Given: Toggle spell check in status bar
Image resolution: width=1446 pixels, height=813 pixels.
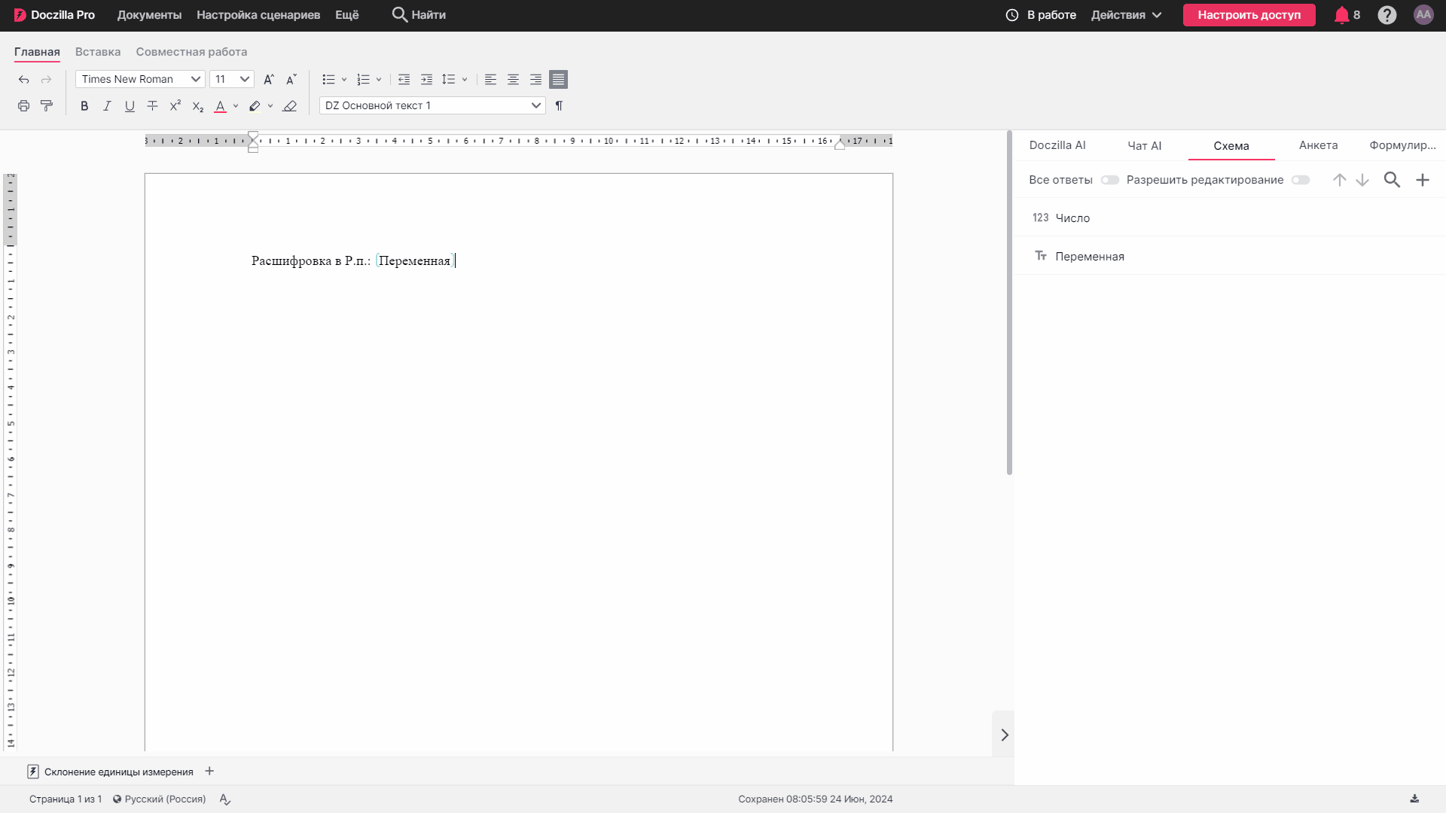Looking at the screenshot, I should pos(224,799).
